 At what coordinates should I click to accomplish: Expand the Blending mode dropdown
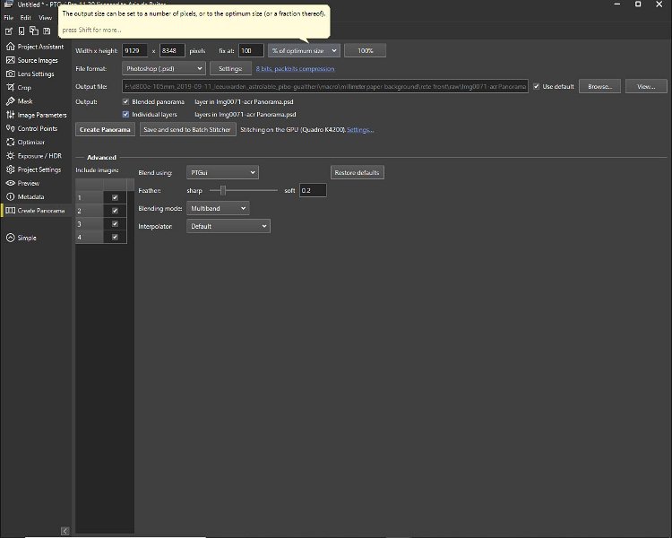pyautogui.click(x=218, y=208)
